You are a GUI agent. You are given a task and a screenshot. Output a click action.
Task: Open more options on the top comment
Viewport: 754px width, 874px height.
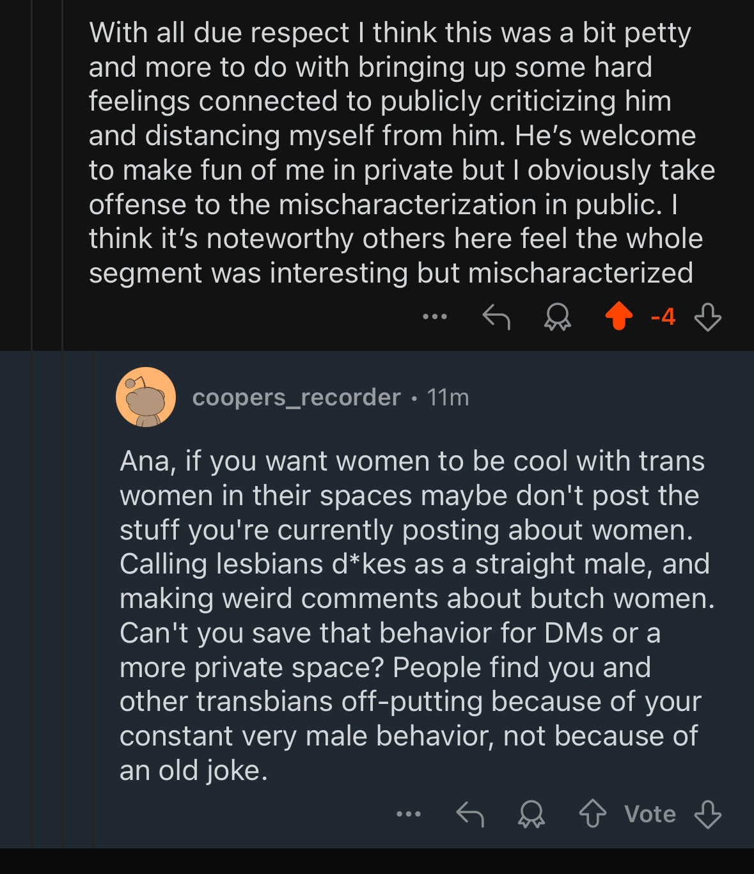[434, 316]
